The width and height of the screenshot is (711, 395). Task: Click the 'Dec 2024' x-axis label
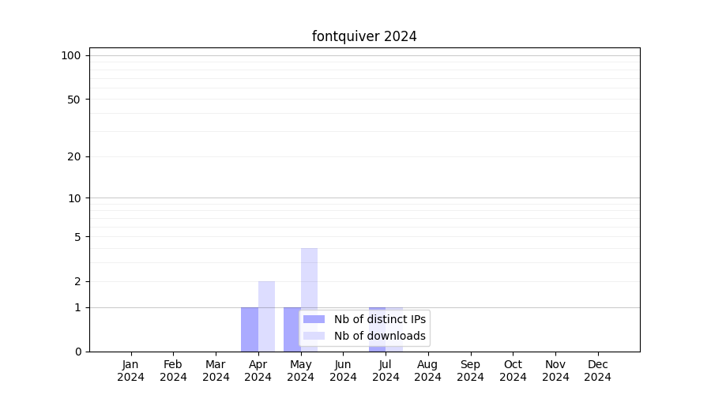(597, 371)
